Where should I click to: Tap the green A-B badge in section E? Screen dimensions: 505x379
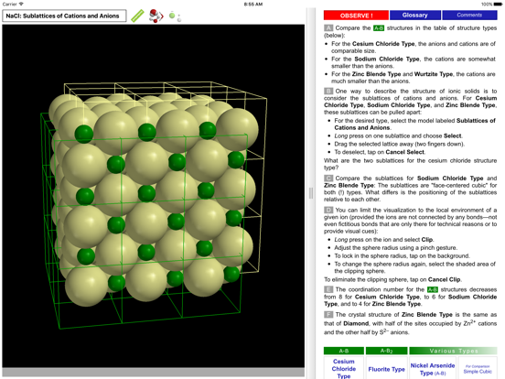(432, 289)
